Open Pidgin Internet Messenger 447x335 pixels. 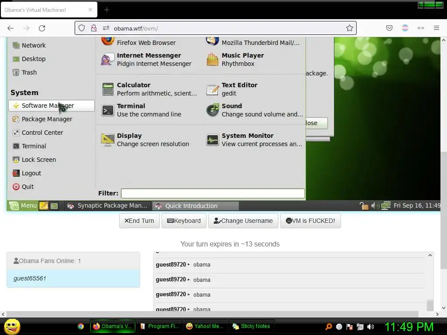tap(145, 59)
